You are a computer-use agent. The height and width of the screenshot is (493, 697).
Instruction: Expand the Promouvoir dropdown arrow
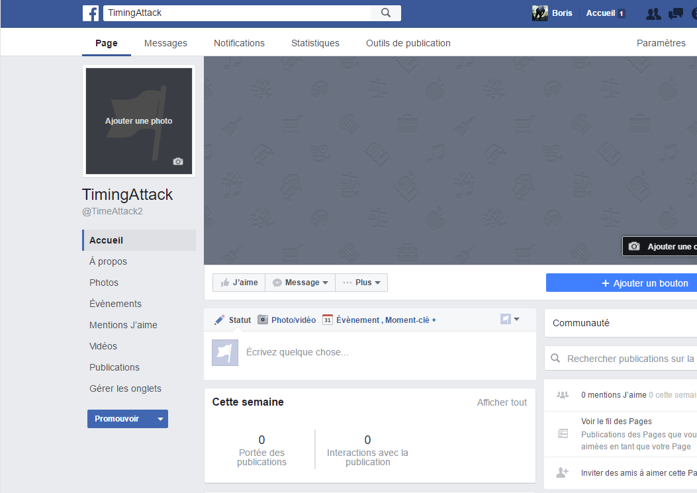160,419
